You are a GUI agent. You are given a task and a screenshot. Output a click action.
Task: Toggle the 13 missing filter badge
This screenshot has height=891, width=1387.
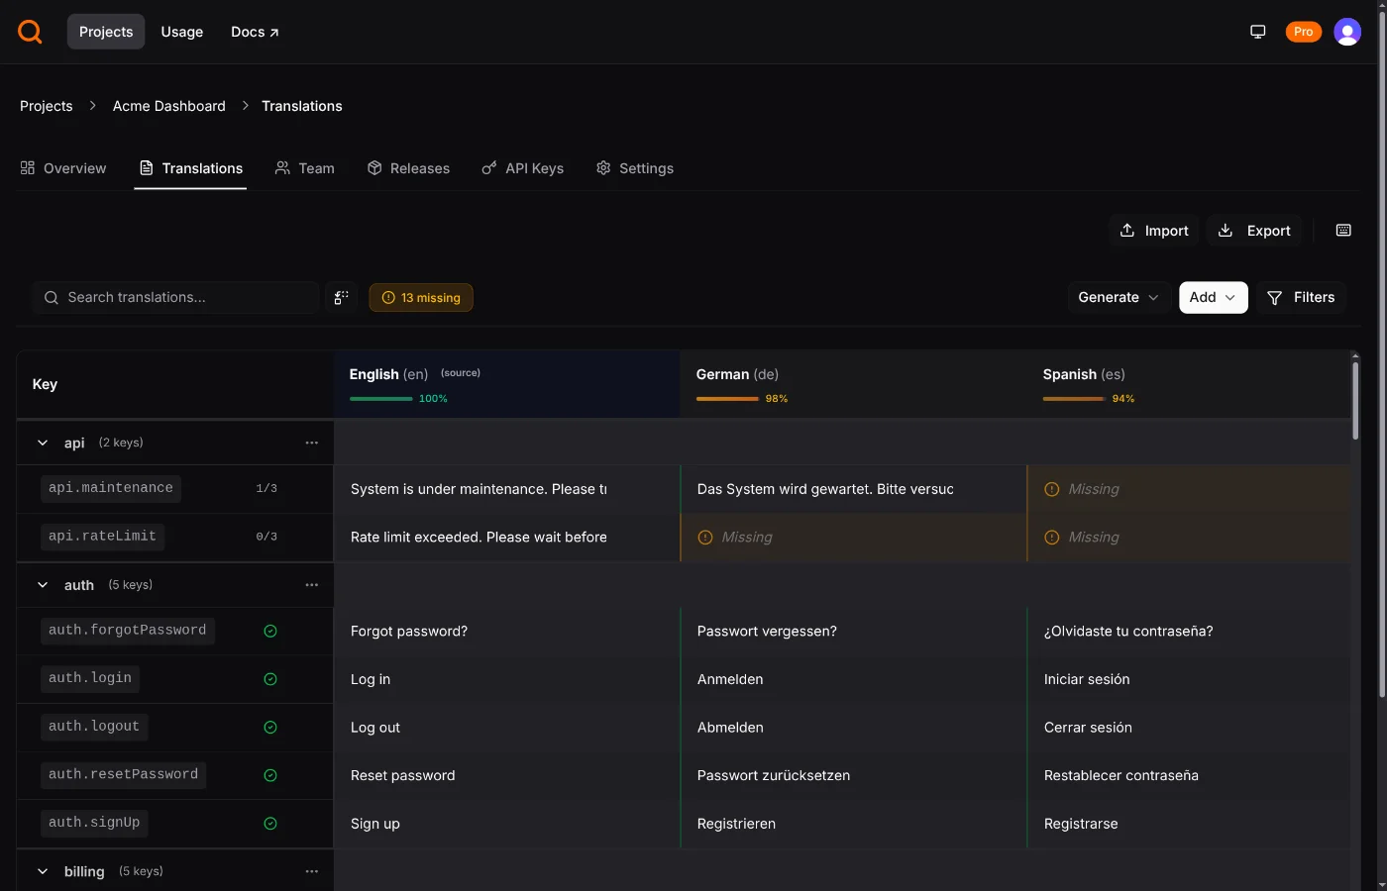click(x=421, y=297)
